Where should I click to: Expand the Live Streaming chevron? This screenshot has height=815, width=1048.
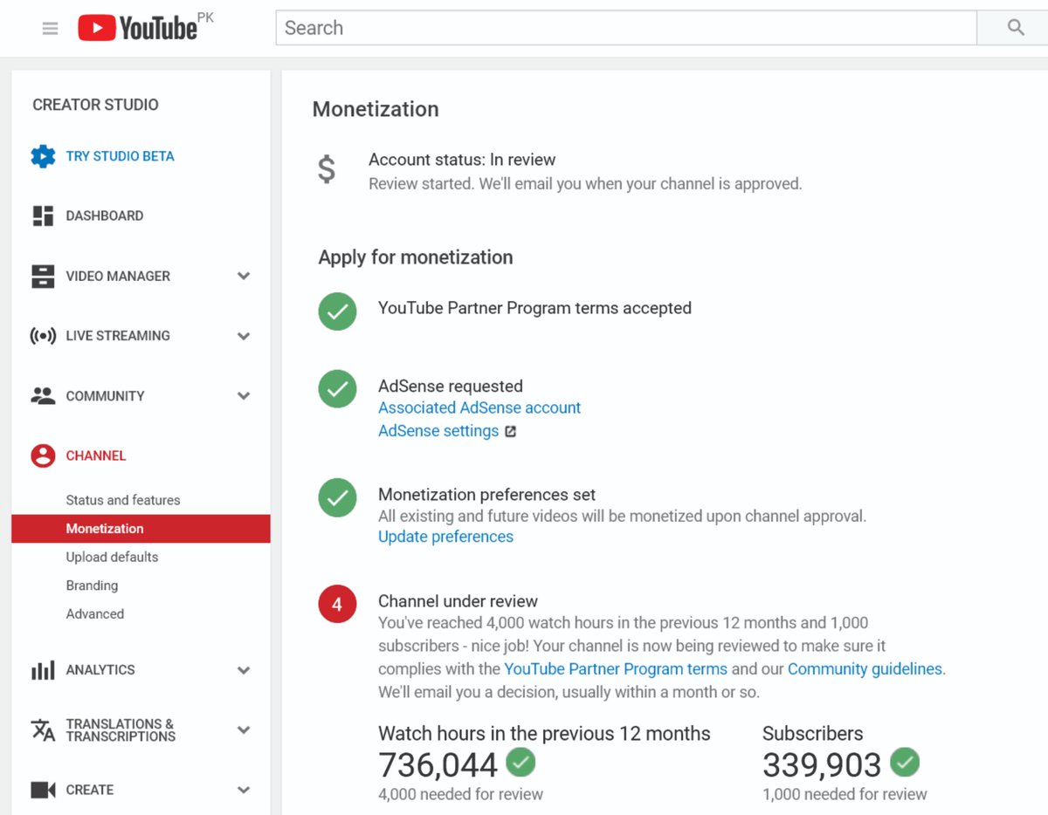[x=244, y=336]
